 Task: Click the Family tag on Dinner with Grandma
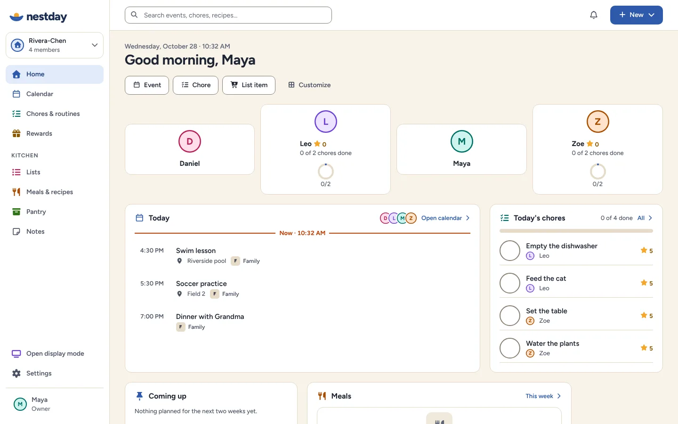pos(191,327)
